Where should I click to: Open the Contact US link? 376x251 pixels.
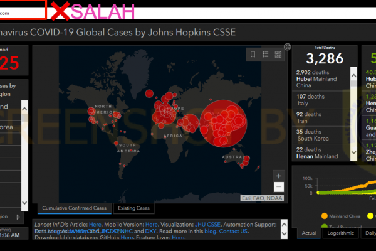tap(233, 232)
